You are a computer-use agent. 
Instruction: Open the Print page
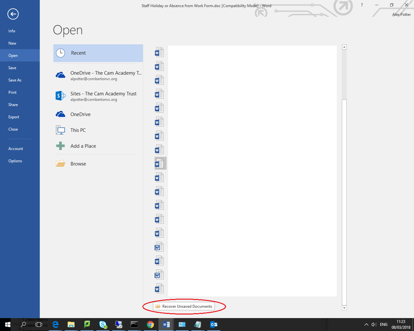coord(20,92)
